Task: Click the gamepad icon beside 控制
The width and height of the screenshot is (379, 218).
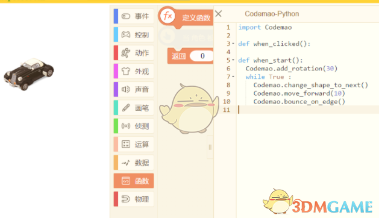Action: [x=126, y=34]
